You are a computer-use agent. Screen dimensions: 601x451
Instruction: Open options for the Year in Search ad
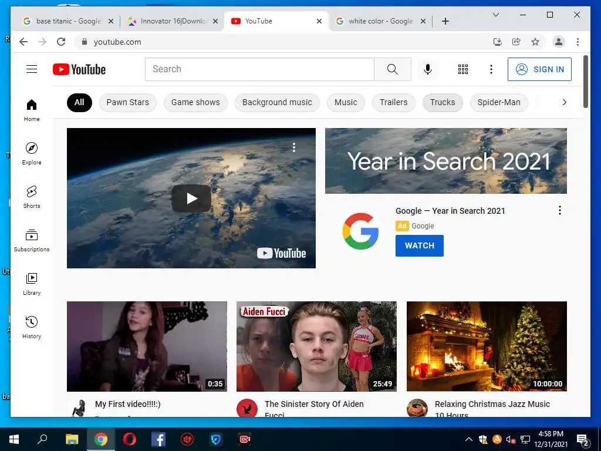(559, 210)
